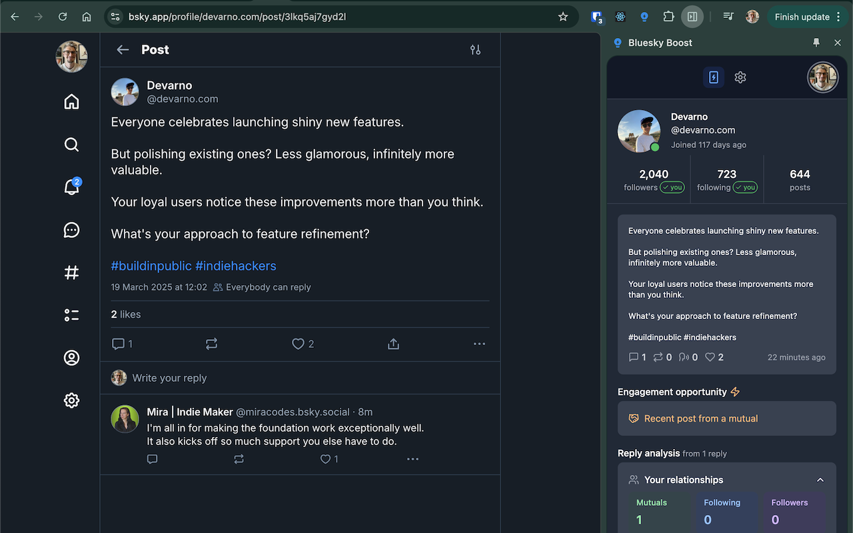Screen dimensions: 853x533
Task: Open more options for Devarno's post
Action: click(x=479, y=344)
